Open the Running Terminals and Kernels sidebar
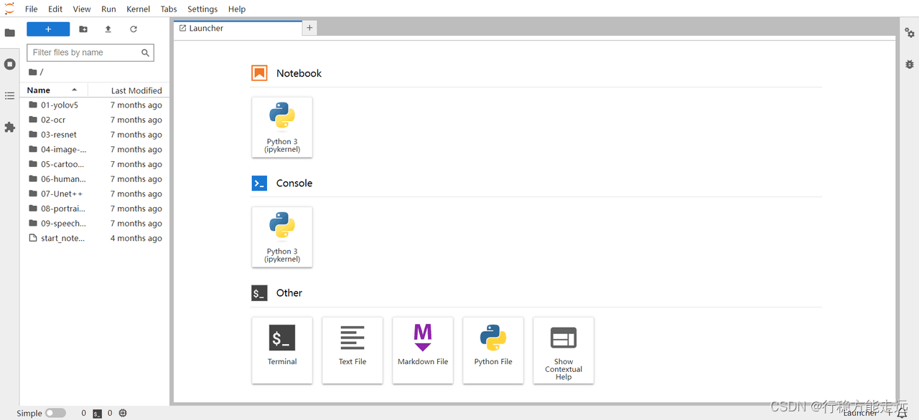This screenshot has width=919, height=420. click(x=10, y=65)
